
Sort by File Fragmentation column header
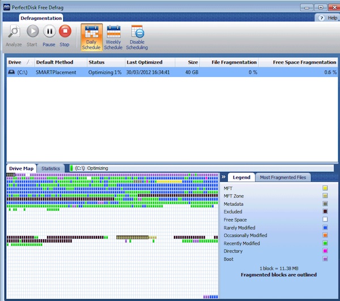229,62
